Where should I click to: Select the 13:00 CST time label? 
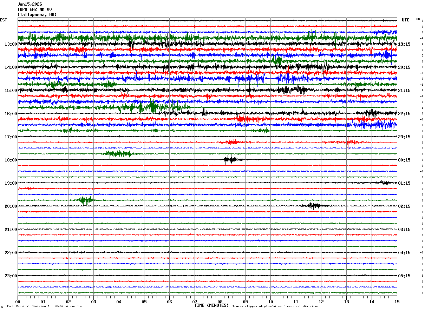[x=11, y=44]
